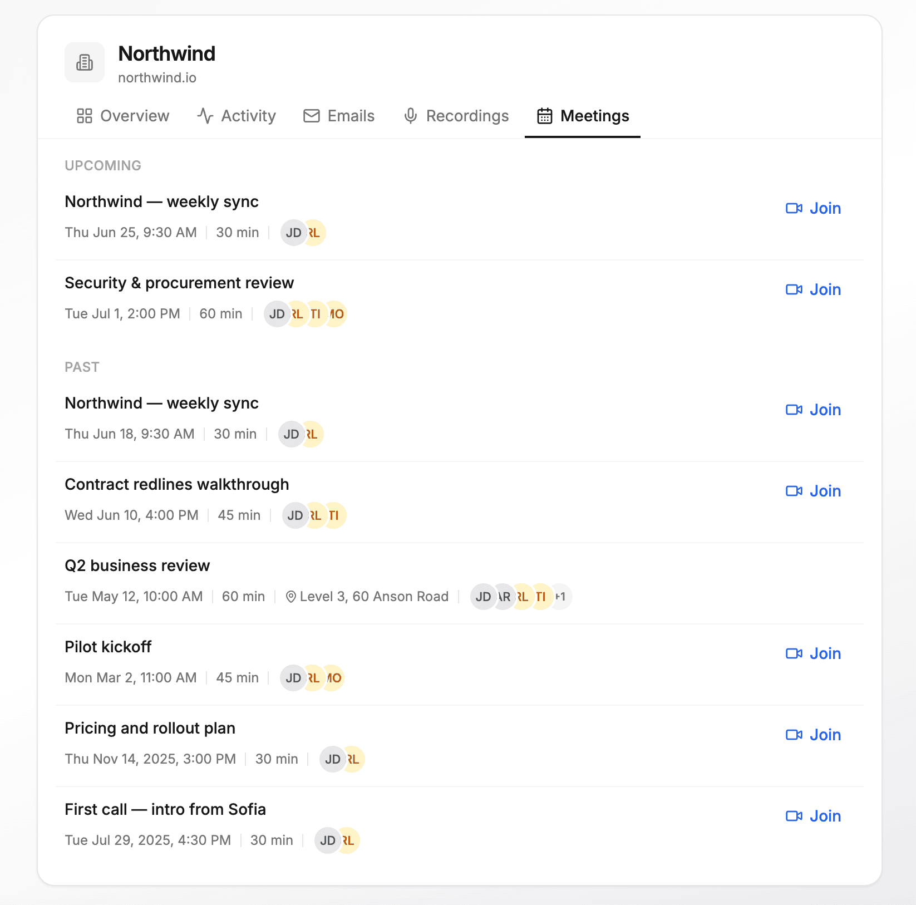Join the Pricing and rollout plan meeting

pyautogui.click(x=814, y=735)
